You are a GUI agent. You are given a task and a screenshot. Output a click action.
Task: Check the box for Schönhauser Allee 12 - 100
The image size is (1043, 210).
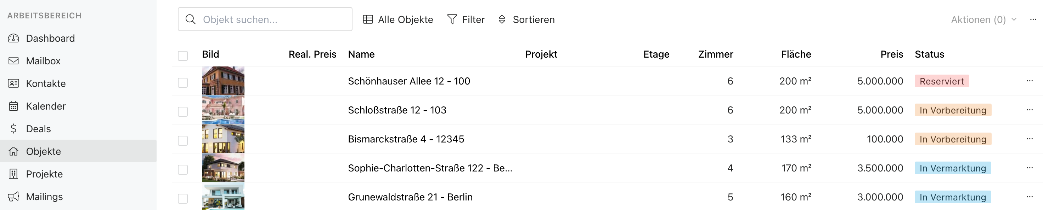click(182, 82)
